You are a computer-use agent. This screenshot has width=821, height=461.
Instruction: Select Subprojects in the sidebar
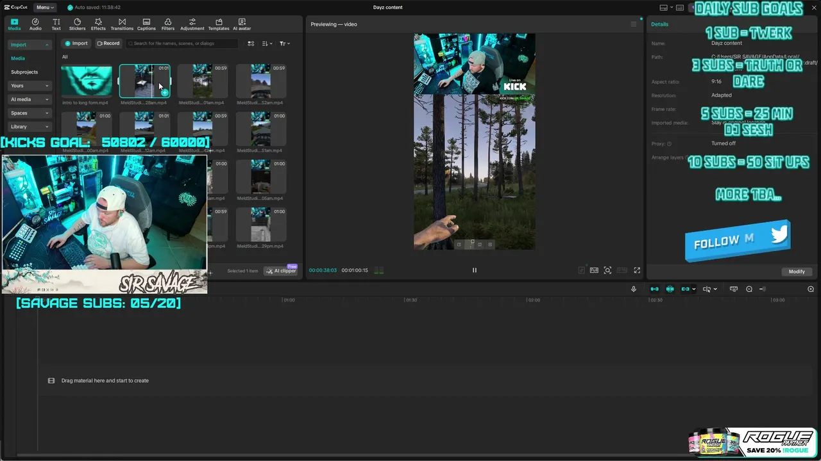[24, 72]
